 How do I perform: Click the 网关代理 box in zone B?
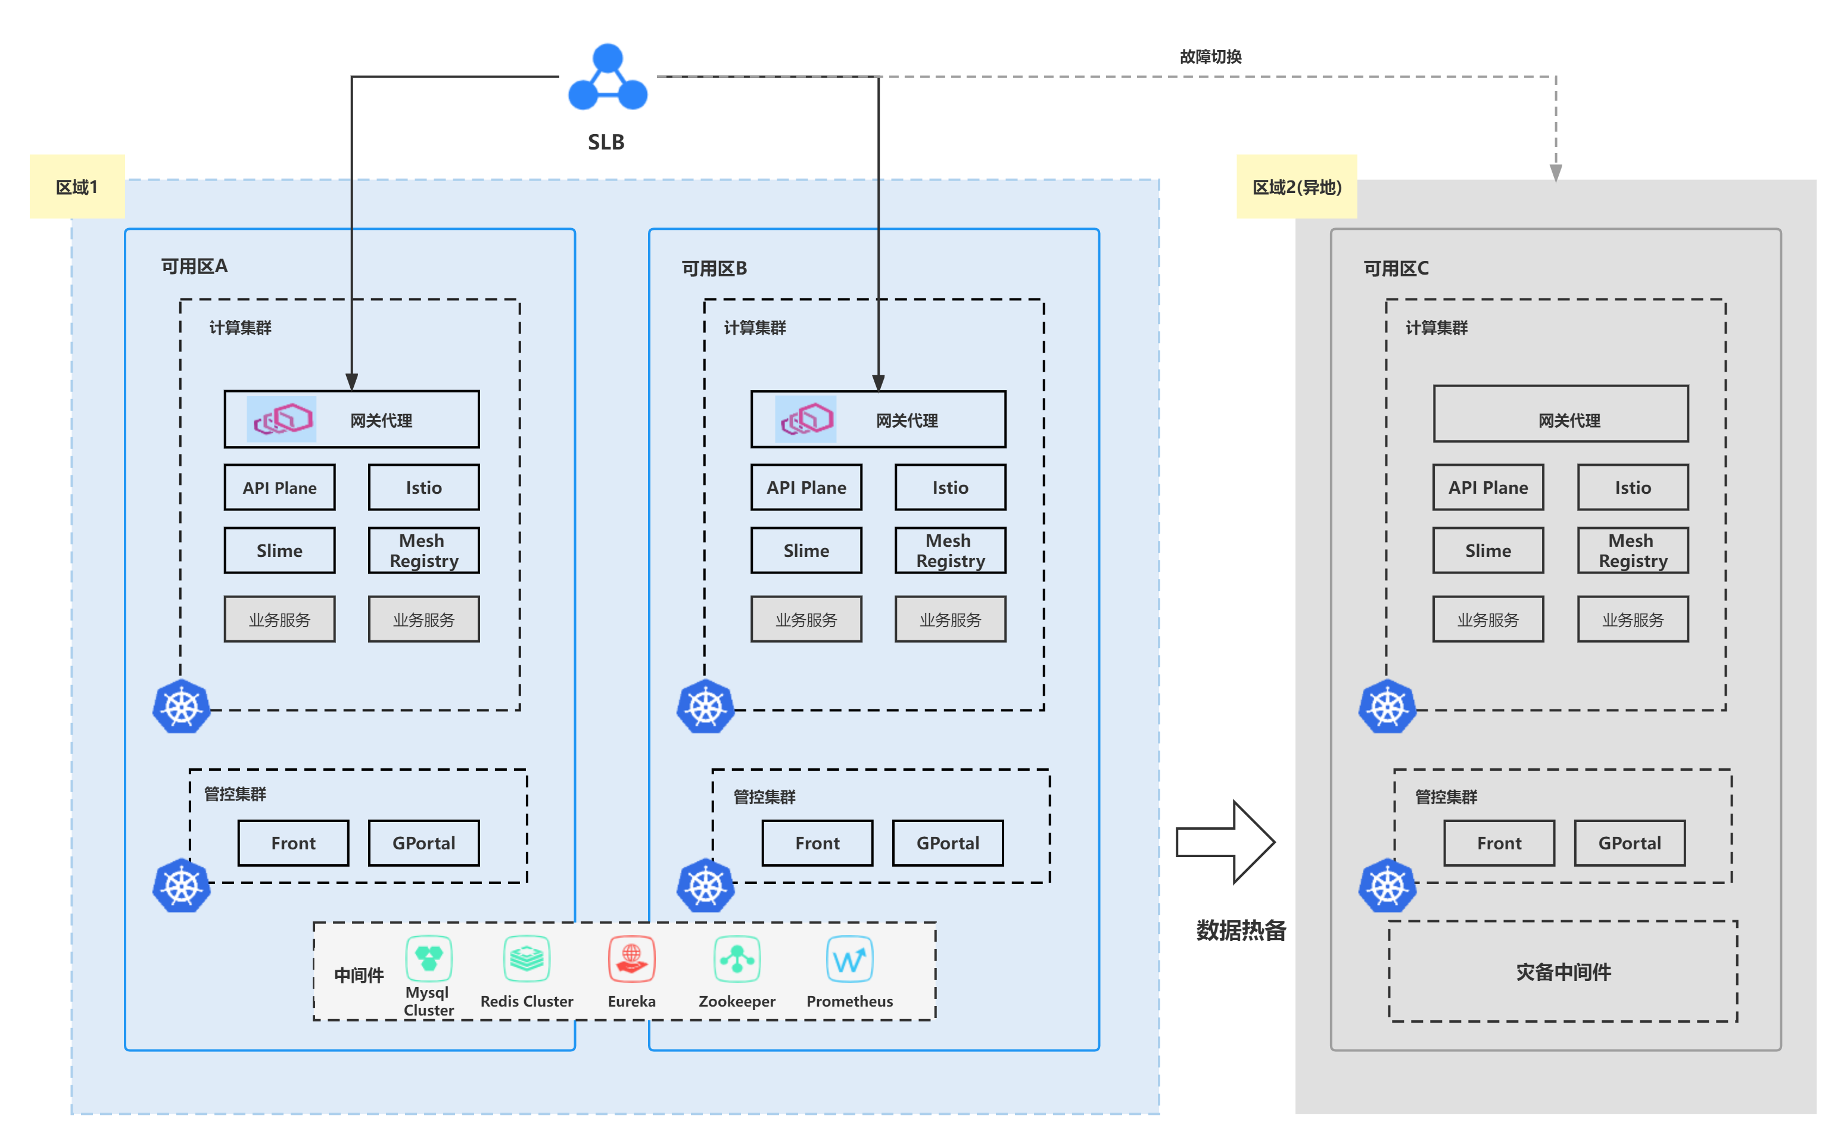878,419
